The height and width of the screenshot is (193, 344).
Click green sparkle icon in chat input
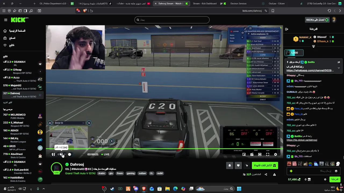[x=291, y=171]
